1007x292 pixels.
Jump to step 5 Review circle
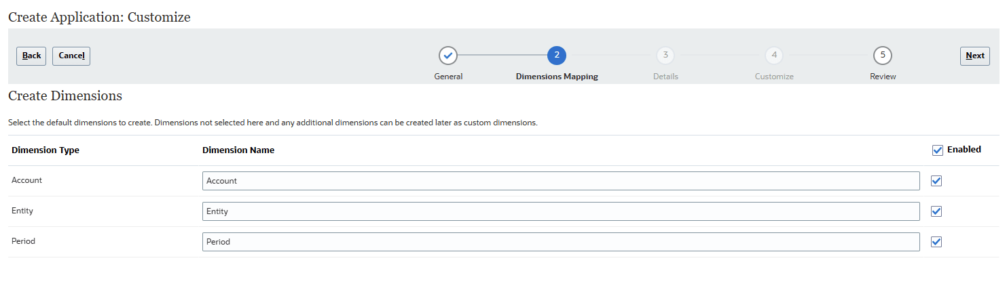(x=883, y=56)
